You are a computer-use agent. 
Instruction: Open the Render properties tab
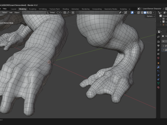(x=158, y=42)
